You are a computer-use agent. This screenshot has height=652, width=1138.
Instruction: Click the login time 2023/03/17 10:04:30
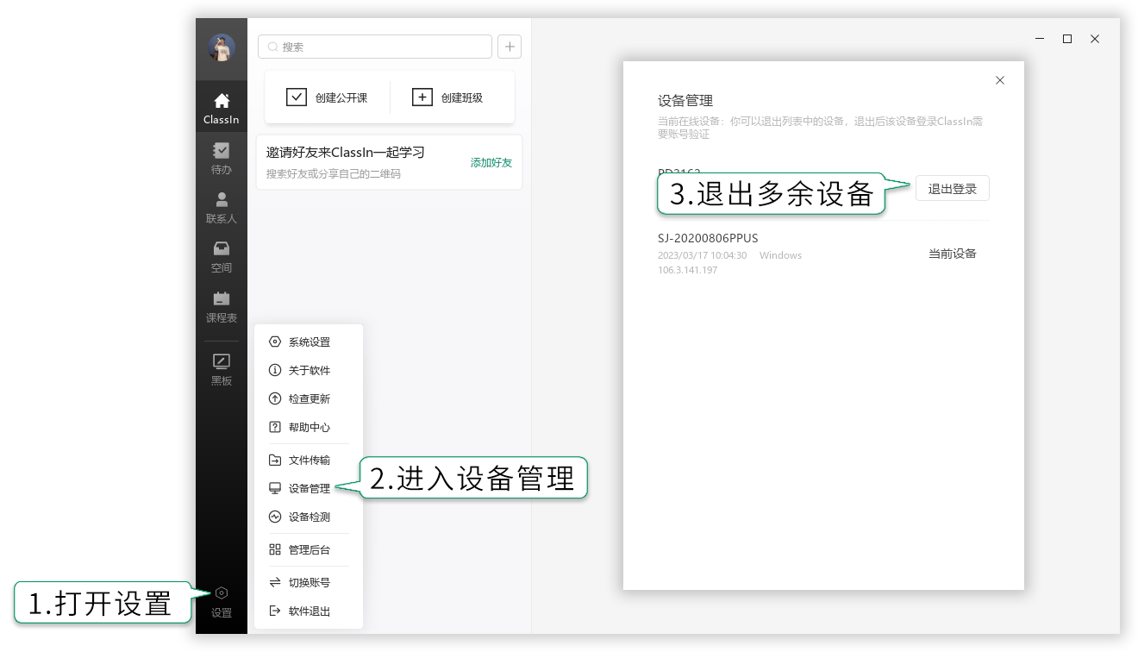702,255
